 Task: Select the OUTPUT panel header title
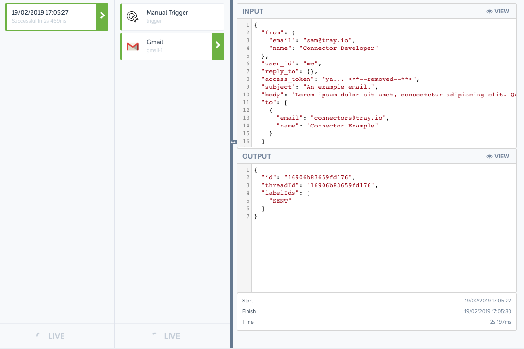click(257, 156)
